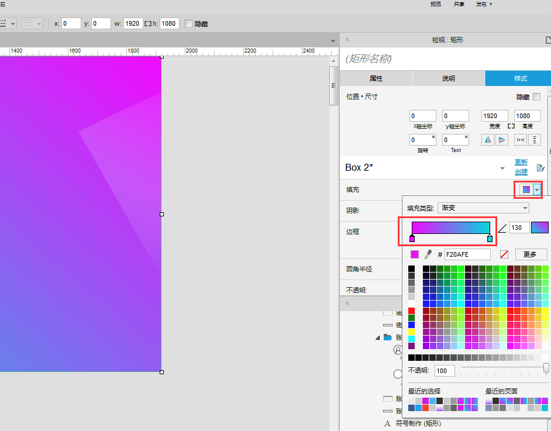The image size is (551, 431).
Task: Click the no-fill red slash icon
Action: tap(504, 254)
